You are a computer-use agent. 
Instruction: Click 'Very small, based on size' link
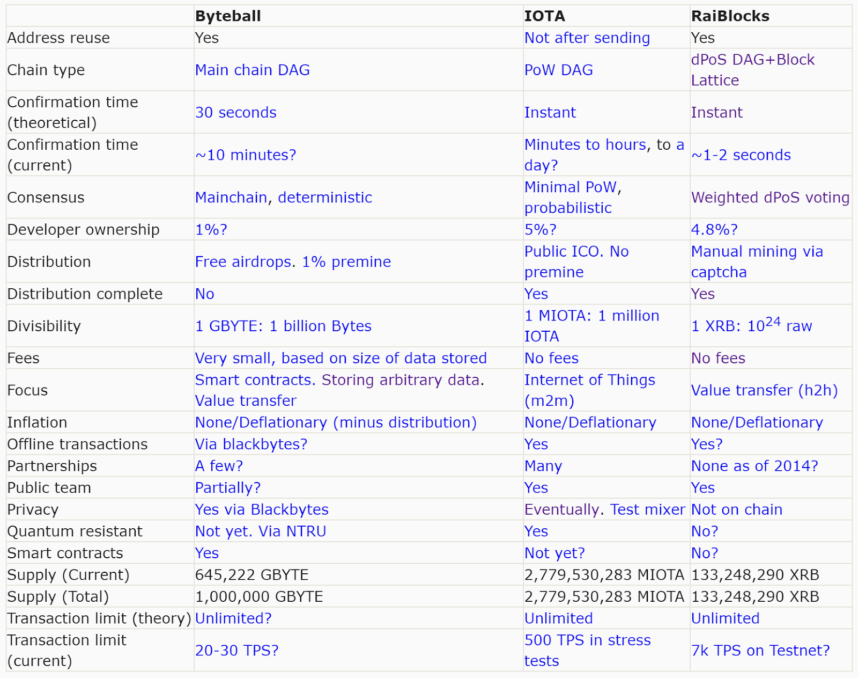341,358
